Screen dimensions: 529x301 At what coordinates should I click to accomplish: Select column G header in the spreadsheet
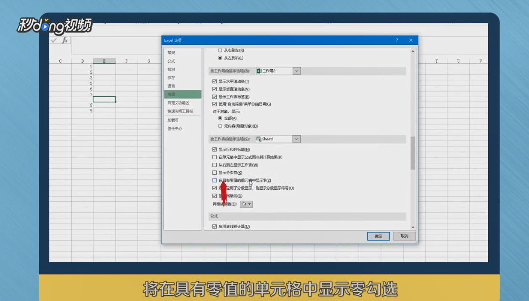coord(149,61)
